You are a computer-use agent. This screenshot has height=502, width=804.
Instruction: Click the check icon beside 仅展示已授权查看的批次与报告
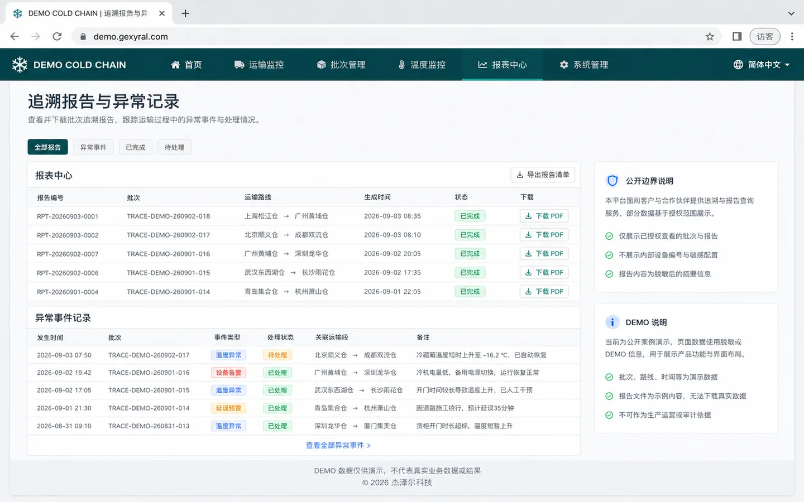609,236
